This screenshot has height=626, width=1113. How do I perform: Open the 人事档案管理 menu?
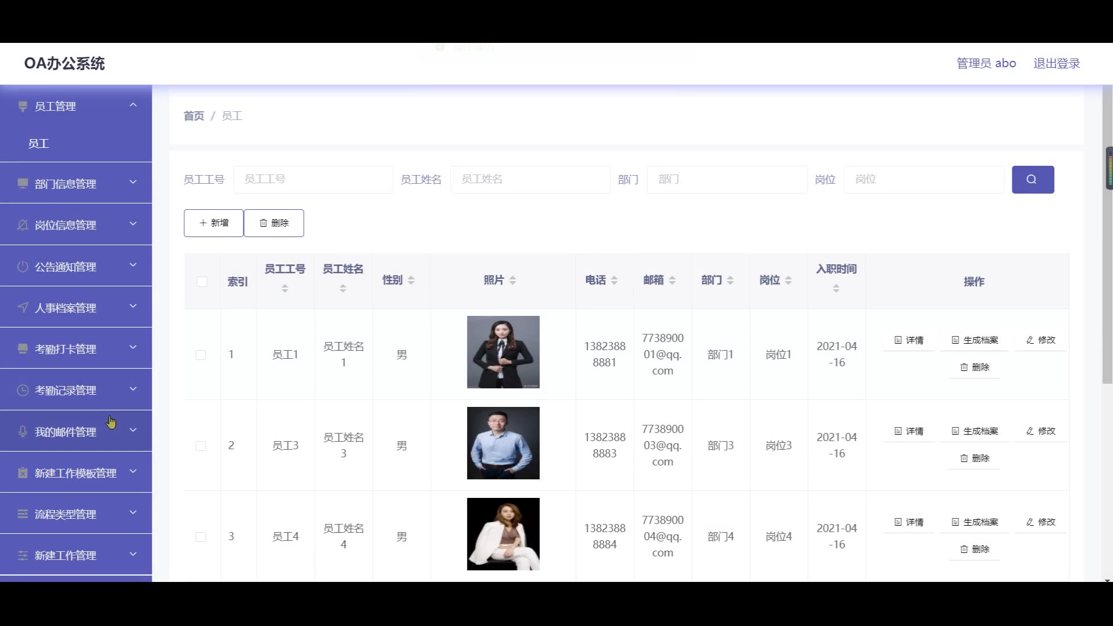(x=65, y=308)
